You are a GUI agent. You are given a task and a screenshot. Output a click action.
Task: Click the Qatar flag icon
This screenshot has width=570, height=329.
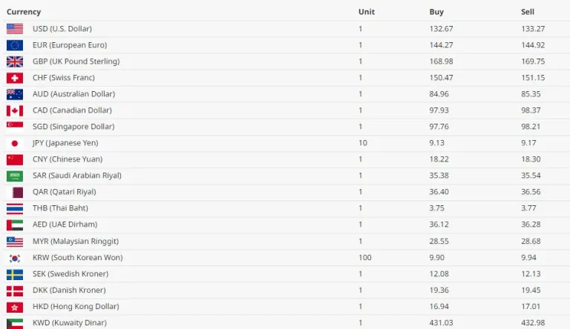pos(15,192)
